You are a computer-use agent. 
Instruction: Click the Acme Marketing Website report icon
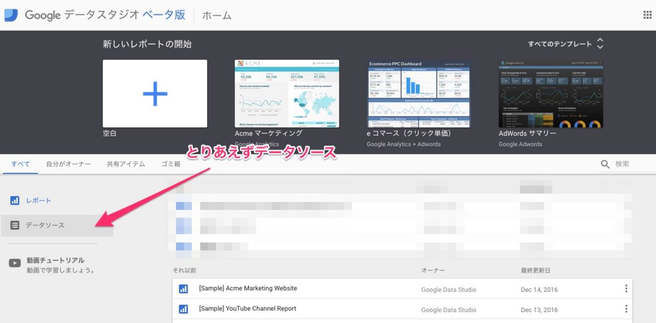(184, 289)
